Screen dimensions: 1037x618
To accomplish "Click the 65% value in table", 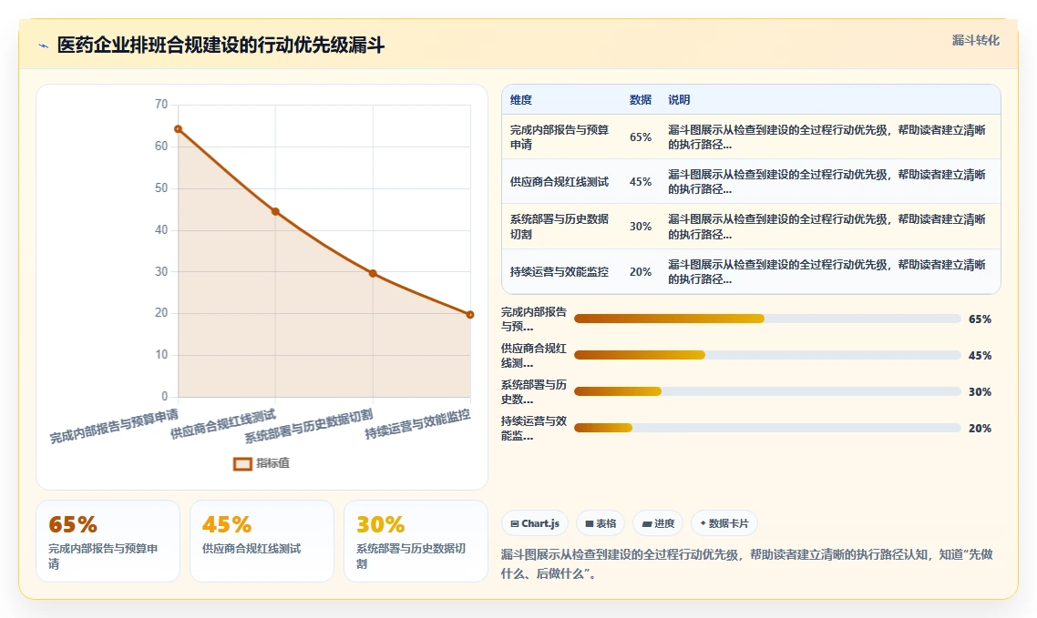I will pyautogui.click(x=641, y=137).
